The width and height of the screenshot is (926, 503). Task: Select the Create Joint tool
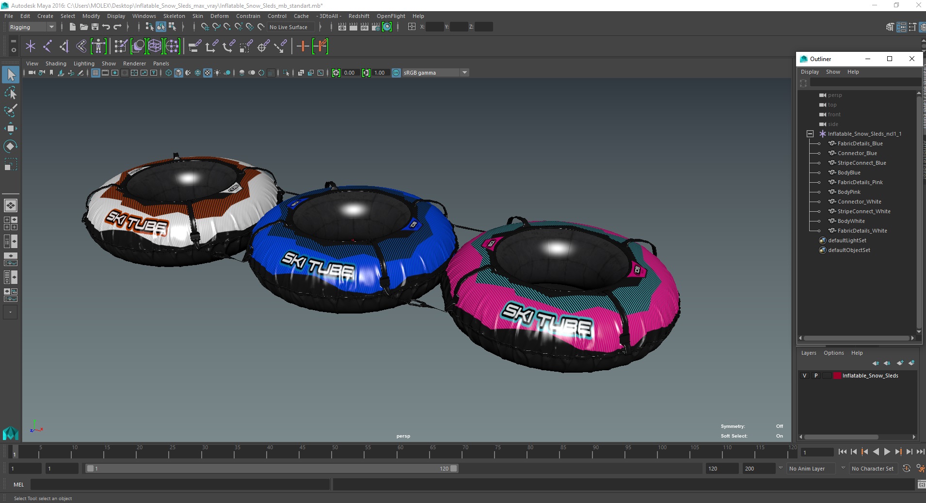(48, 47)
